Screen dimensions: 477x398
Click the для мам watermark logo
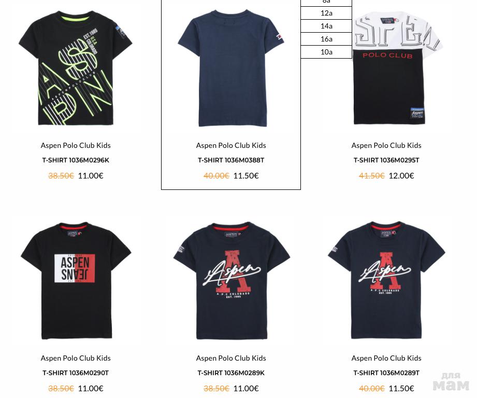[x=451, y=382]
